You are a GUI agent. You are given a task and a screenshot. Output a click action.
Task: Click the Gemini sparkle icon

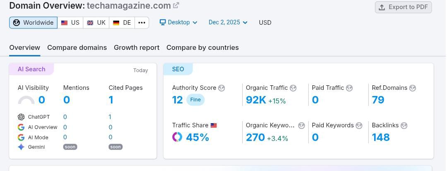click(x=21, y=147)
